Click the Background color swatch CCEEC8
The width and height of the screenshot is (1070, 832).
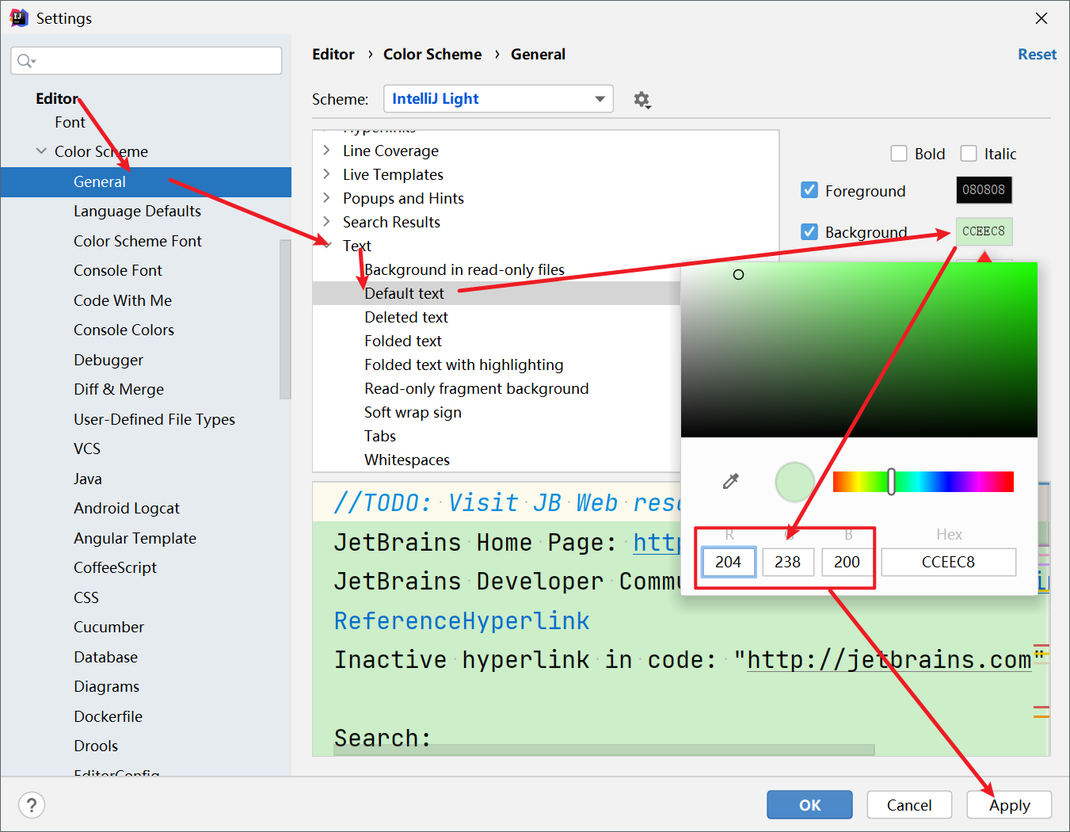pos(984,231)
